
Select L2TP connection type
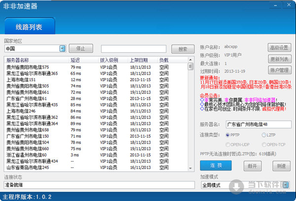pos(265,135)
